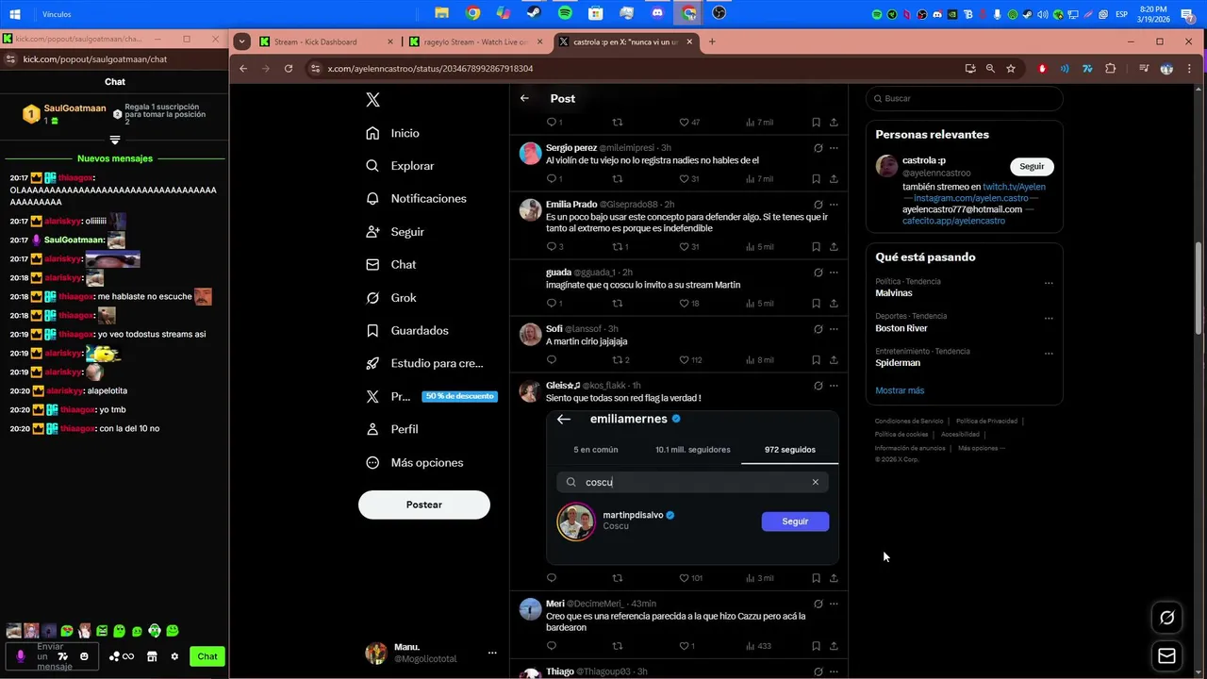Open Grok floating button at bottom right
Screen dimensions: 1207x679
(1167, 618)
